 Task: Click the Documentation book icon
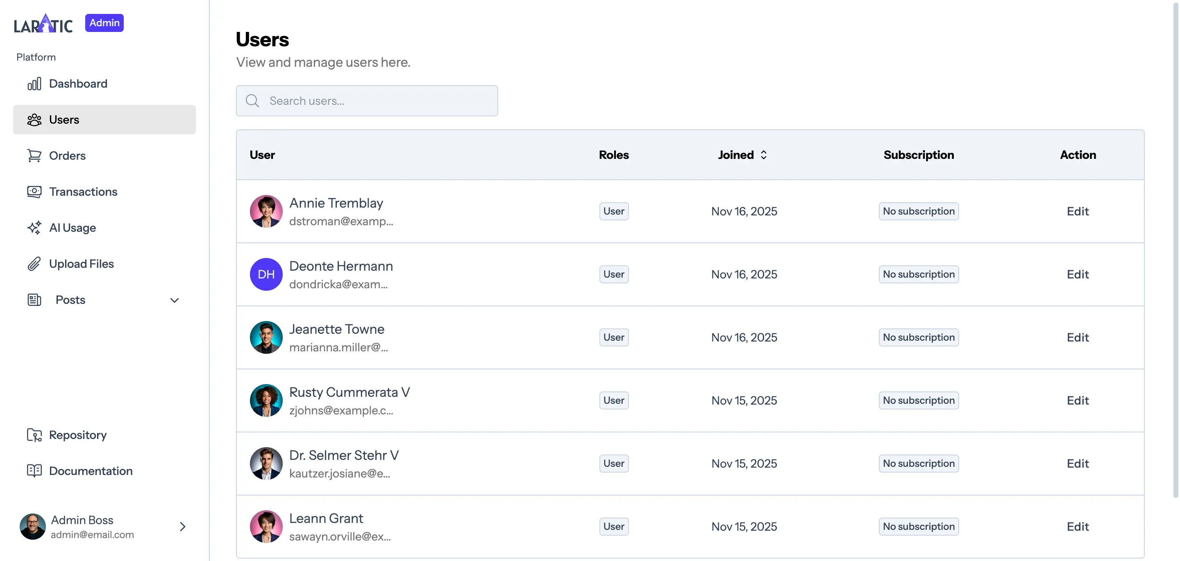pos(34,471)
